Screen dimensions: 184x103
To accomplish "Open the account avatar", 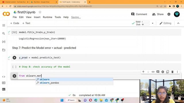I will click(x=177, y=14).
